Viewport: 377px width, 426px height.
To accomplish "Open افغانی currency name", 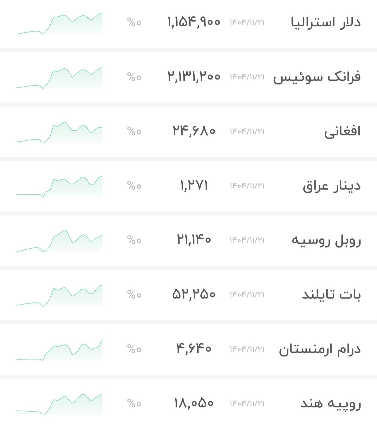I will click(x=342, y=131).
